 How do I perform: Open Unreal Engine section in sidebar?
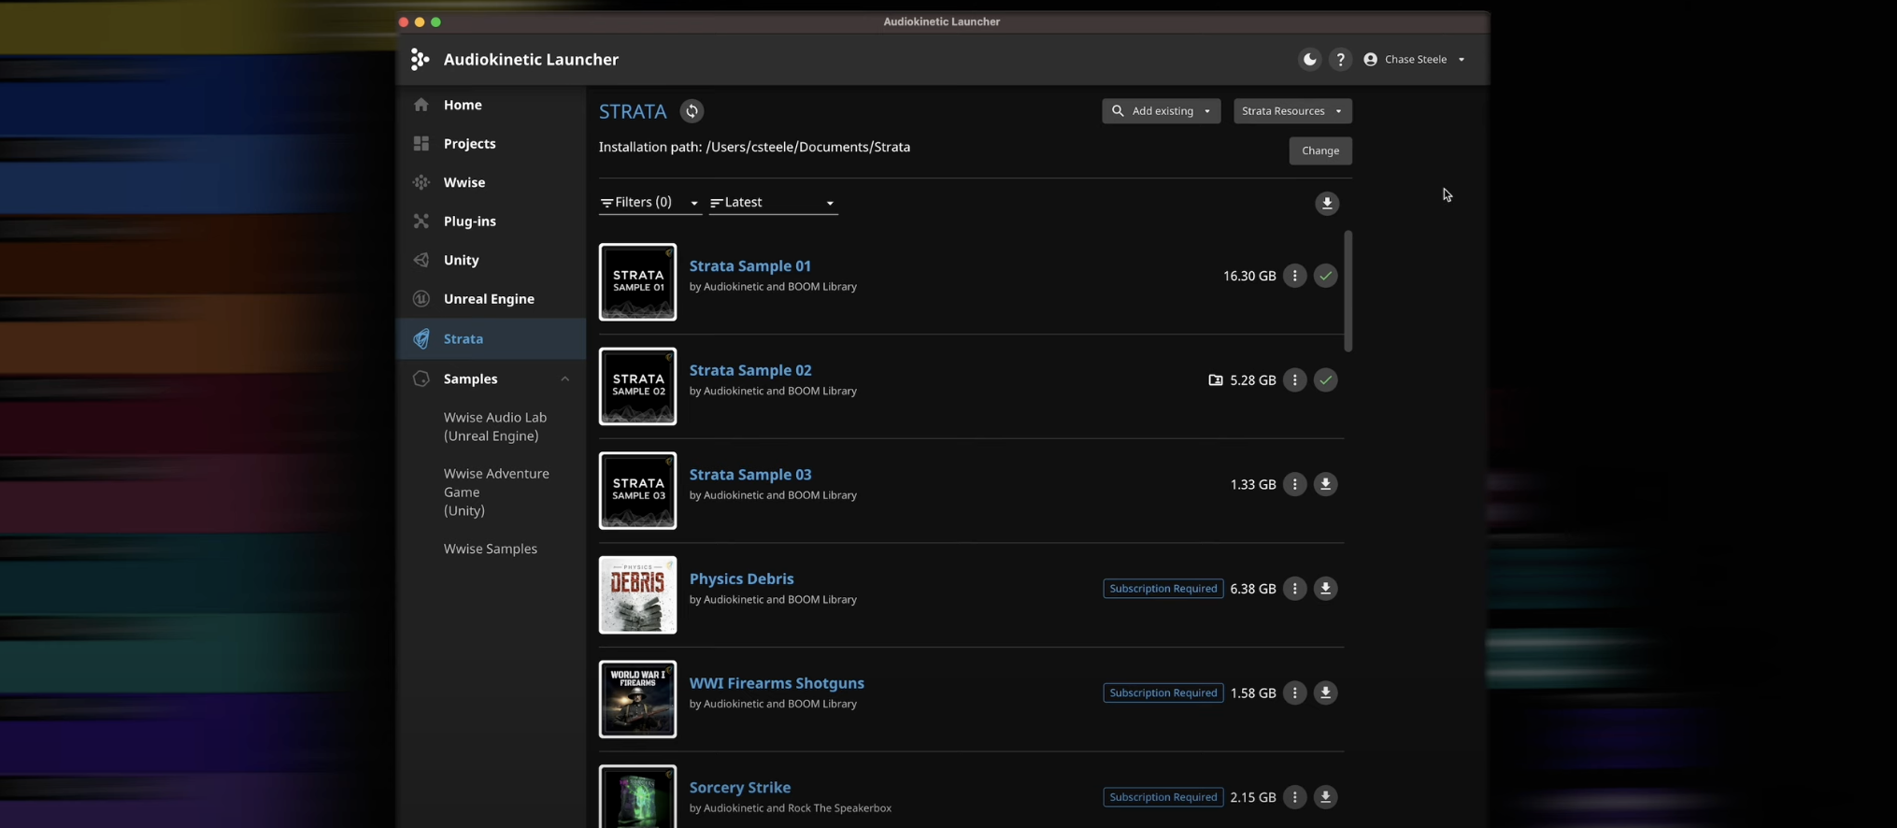pos(491,298)
